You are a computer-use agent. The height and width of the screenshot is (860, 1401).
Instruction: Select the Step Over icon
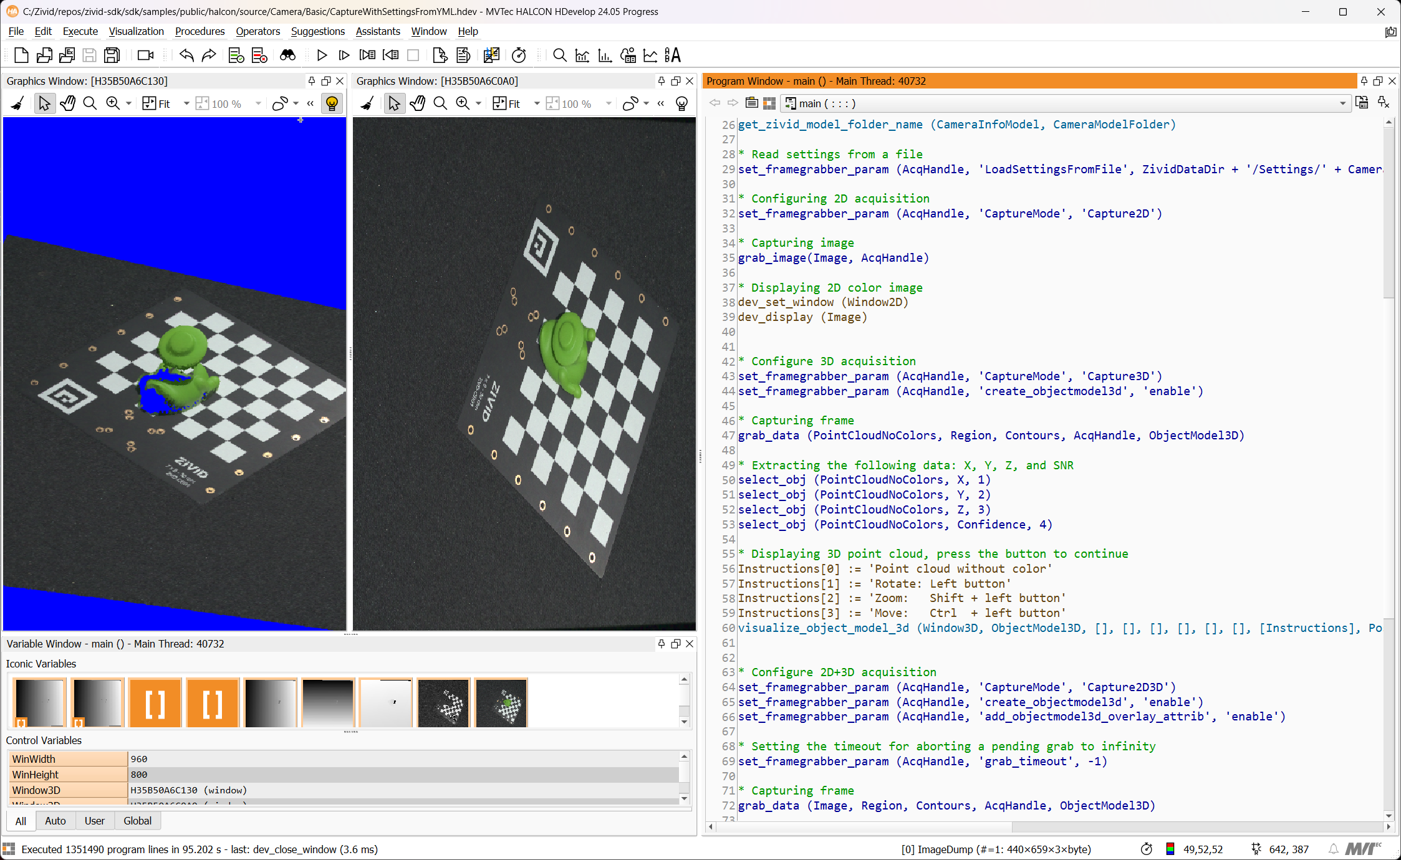344,55
